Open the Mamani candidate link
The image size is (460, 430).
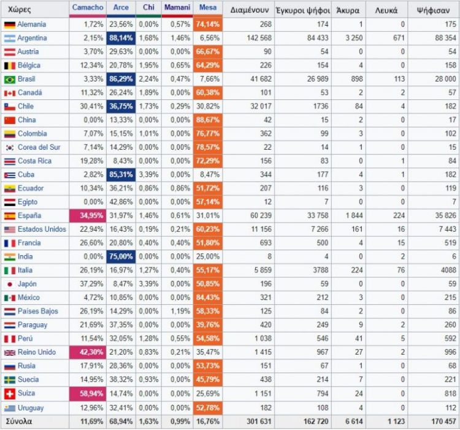coord(177,8)
